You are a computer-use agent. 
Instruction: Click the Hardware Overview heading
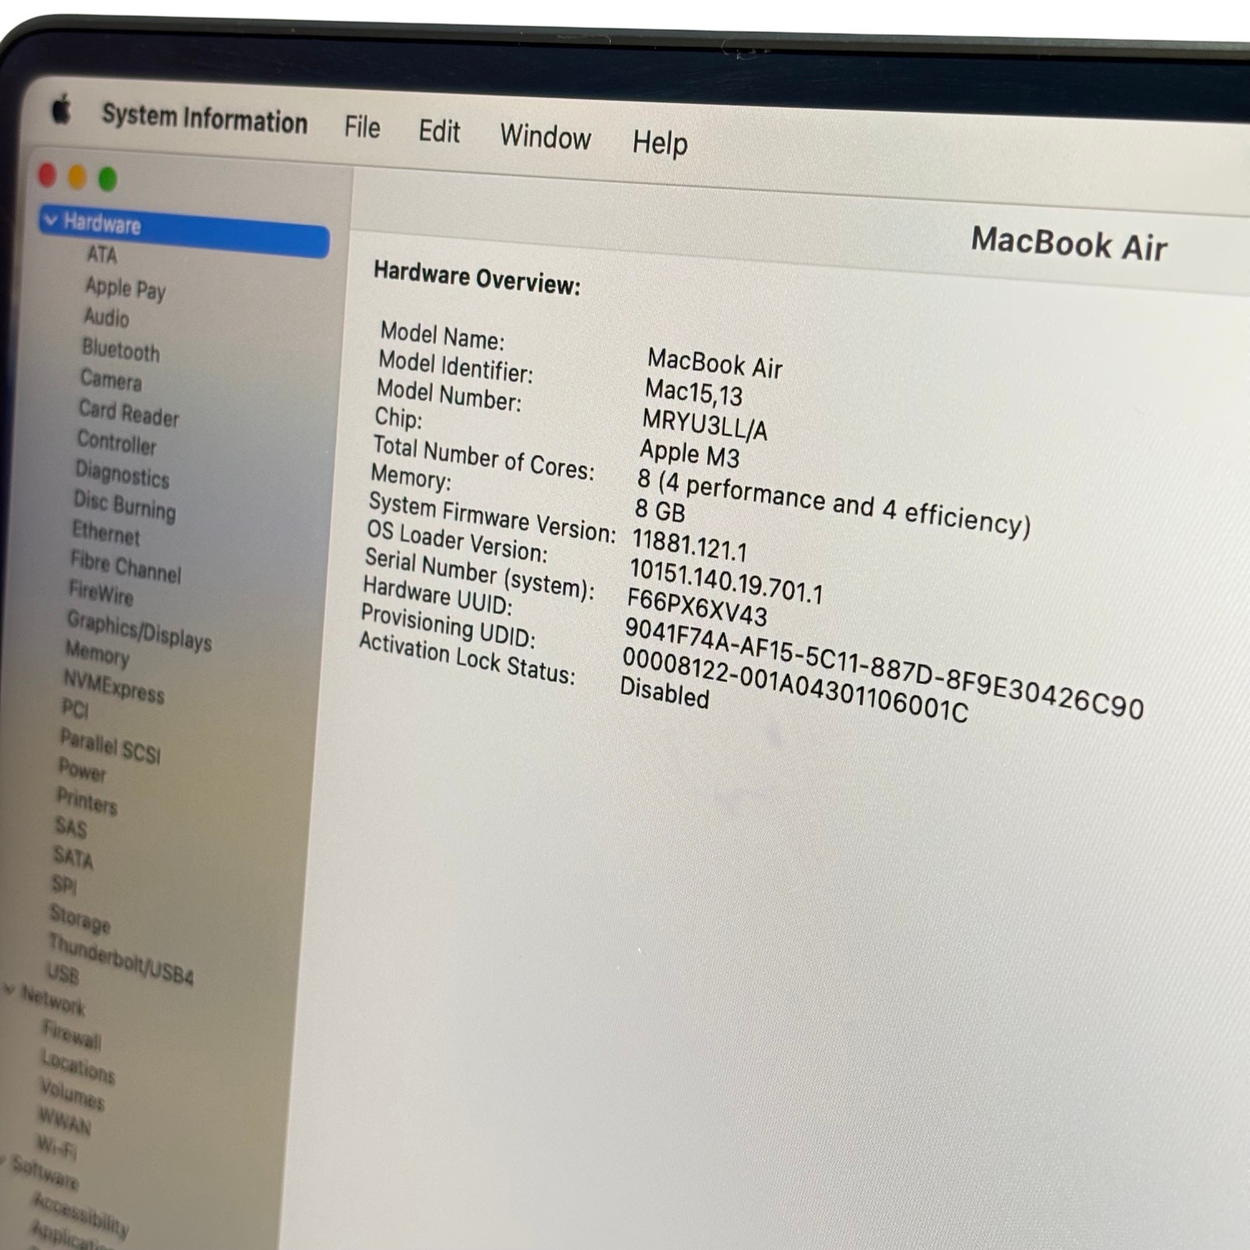[x=477, y=278]
